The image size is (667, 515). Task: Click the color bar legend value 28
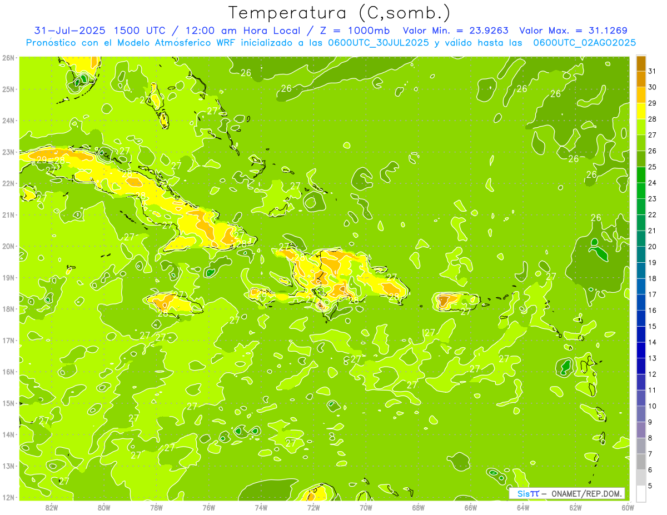(652, 119)
